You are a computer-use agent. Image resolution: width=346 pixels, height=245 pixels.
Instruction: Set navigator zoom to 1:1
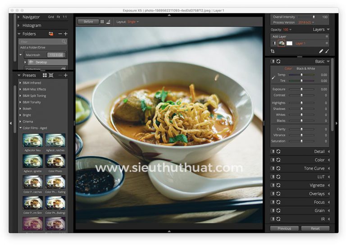pyautogui.click(x=65, y=17)
